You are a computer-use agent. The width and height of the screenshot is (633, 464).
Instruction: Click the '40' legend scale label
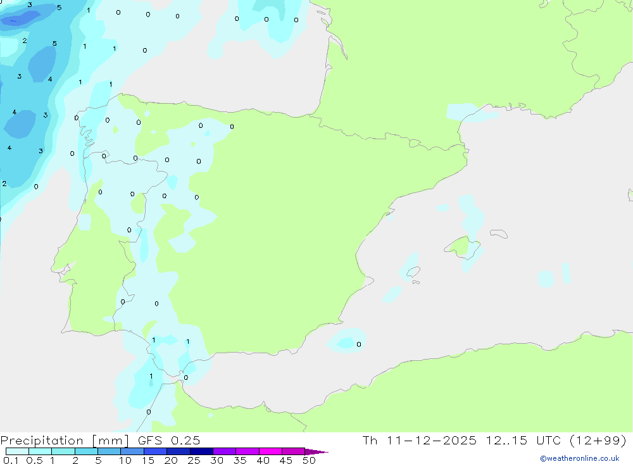263,460
